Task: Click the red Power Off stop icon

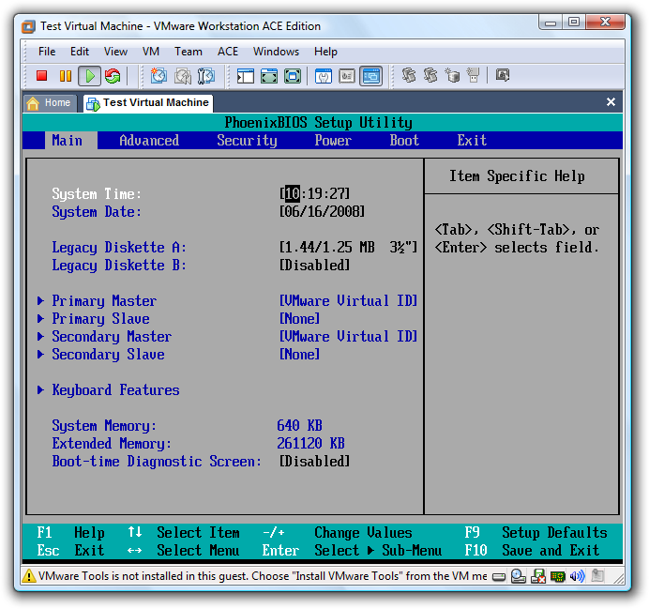Action: tap(42, 76)
